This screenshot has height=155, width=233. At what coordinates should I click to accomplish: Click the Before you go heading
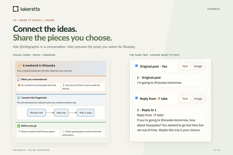tap(29, 126)
